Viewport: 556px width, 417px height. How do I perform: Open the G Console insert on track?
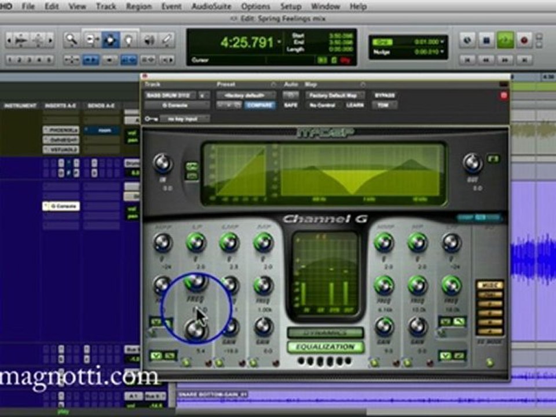[x=61, y=206]
